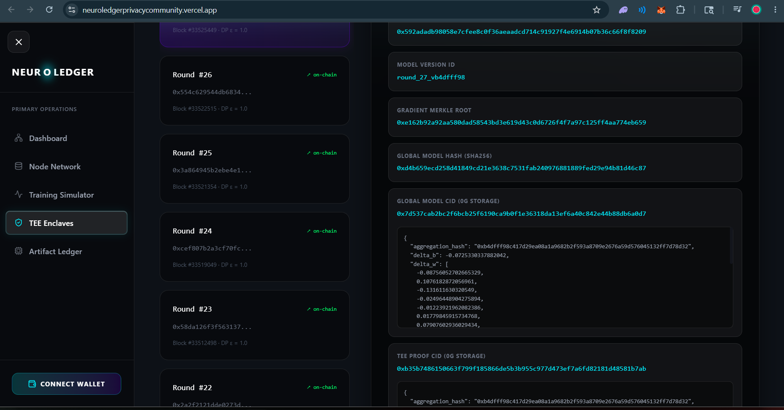This screenshot has height=410, width=784.
Task: Follow the on-chain link for Round #25
Action: 322,153
